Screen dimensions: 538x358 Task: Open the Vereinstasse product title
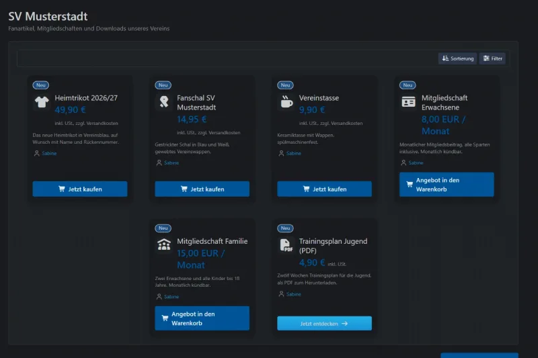pyautogui.click(x=319, y=98)
